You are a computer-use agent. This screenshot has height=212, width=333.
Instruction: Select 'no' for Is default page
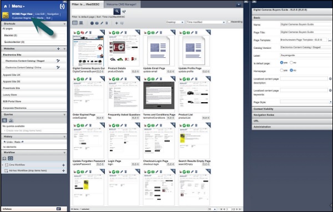pyautogui.click(x=291, y=63)
